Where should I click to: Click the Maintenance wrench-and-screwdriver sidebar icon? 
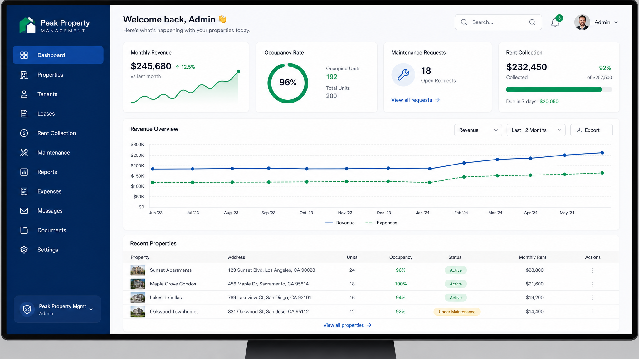(x=24, y=152)
